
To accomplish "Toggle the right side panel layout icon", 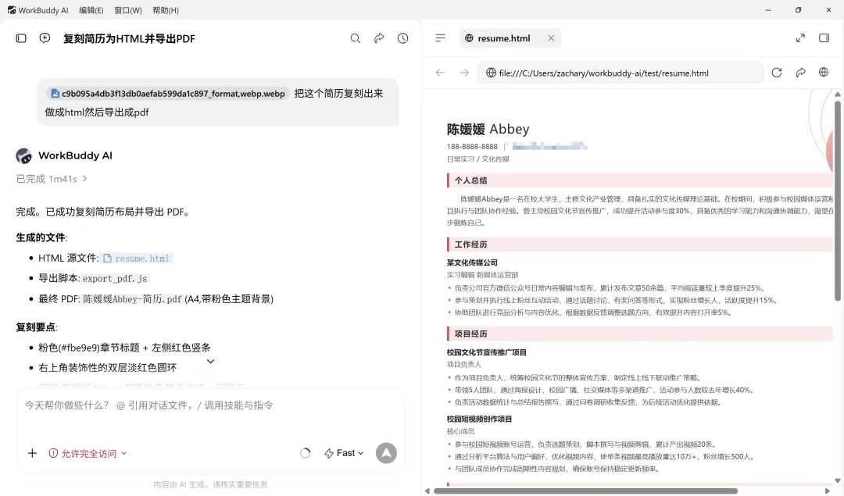I will tap(824, 37).
